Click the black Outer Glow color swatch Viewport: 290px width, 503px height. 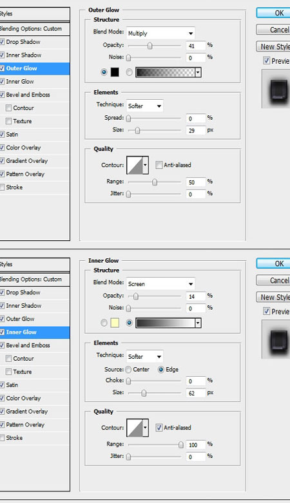[115, 72]
